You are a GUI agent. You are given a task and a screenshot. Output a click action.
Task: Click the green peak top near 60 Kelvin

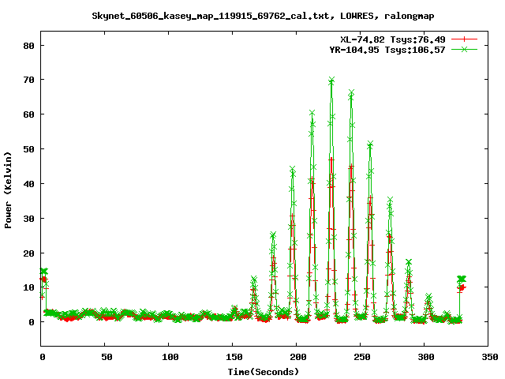coord(312,113)
